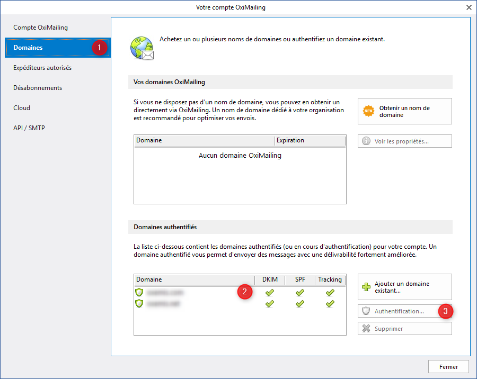Click second row SPF checkmark
This screenshot has height=379, width=477.
[x=299, y=303]
